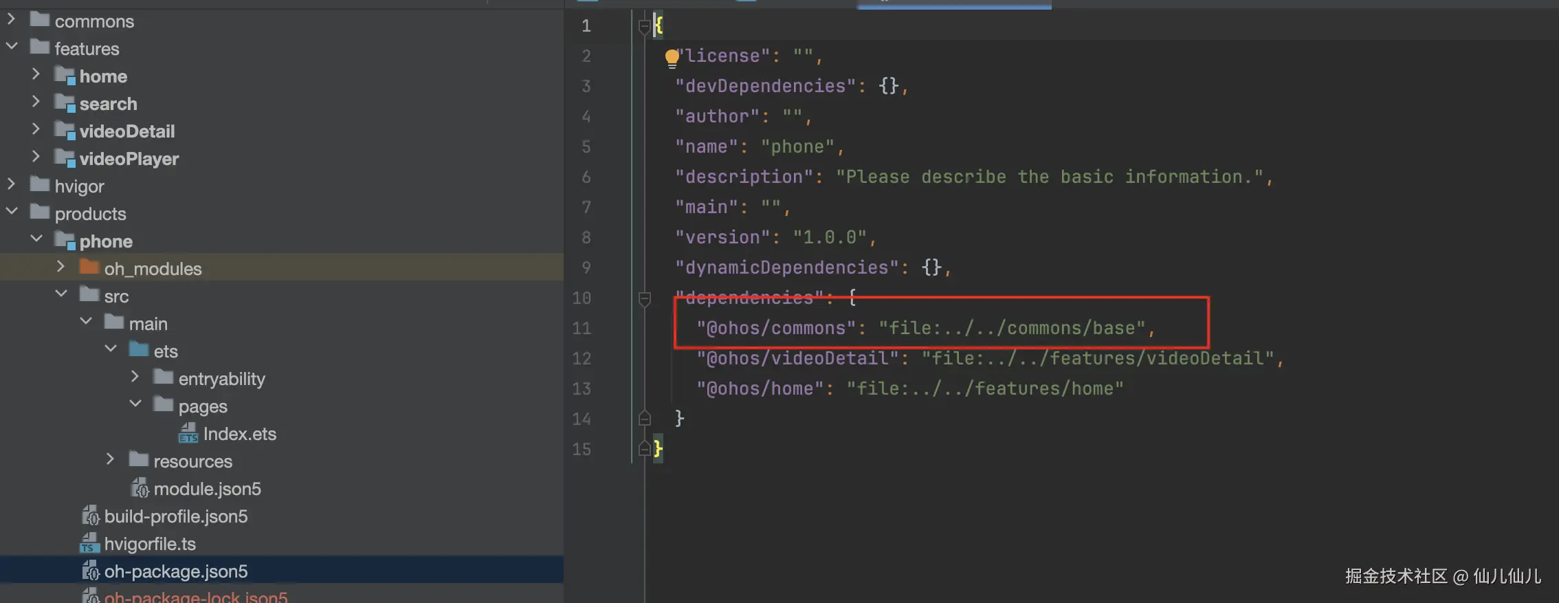This screenshot has height=603, width=1559.
Task: Select module.json5 in the tree
Action: click(x=207, y=489)
